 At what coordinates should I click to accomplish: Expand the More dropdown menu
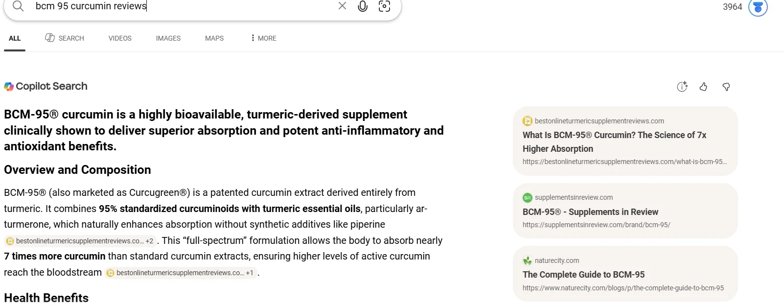263,38
